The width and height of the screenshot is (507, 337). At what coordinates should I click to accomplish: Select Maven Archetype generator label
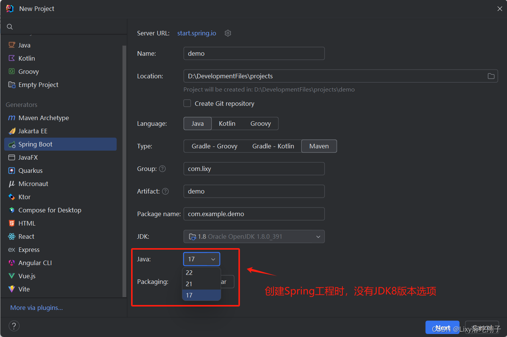(44, 118)
